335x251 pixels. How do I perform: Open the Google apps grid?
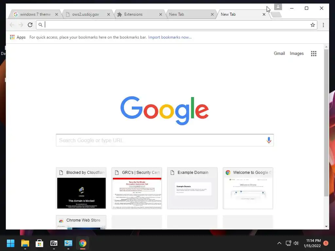314,53
